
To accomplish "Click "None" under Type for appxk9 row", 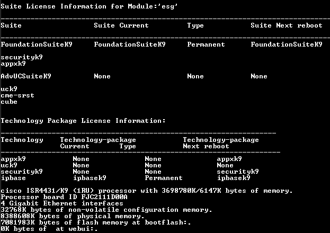I will click(x=153, y=159).
